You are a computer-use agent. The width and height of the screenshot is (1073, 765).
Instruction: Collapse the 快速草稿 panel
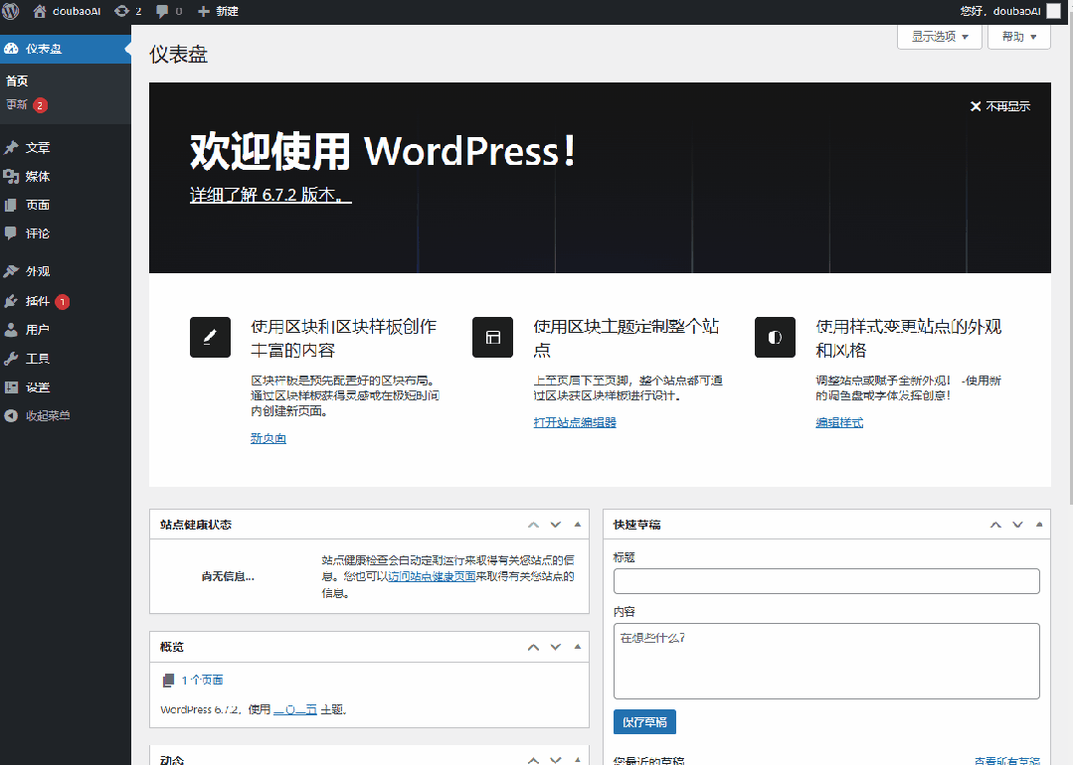click(x=1039, y=525)
